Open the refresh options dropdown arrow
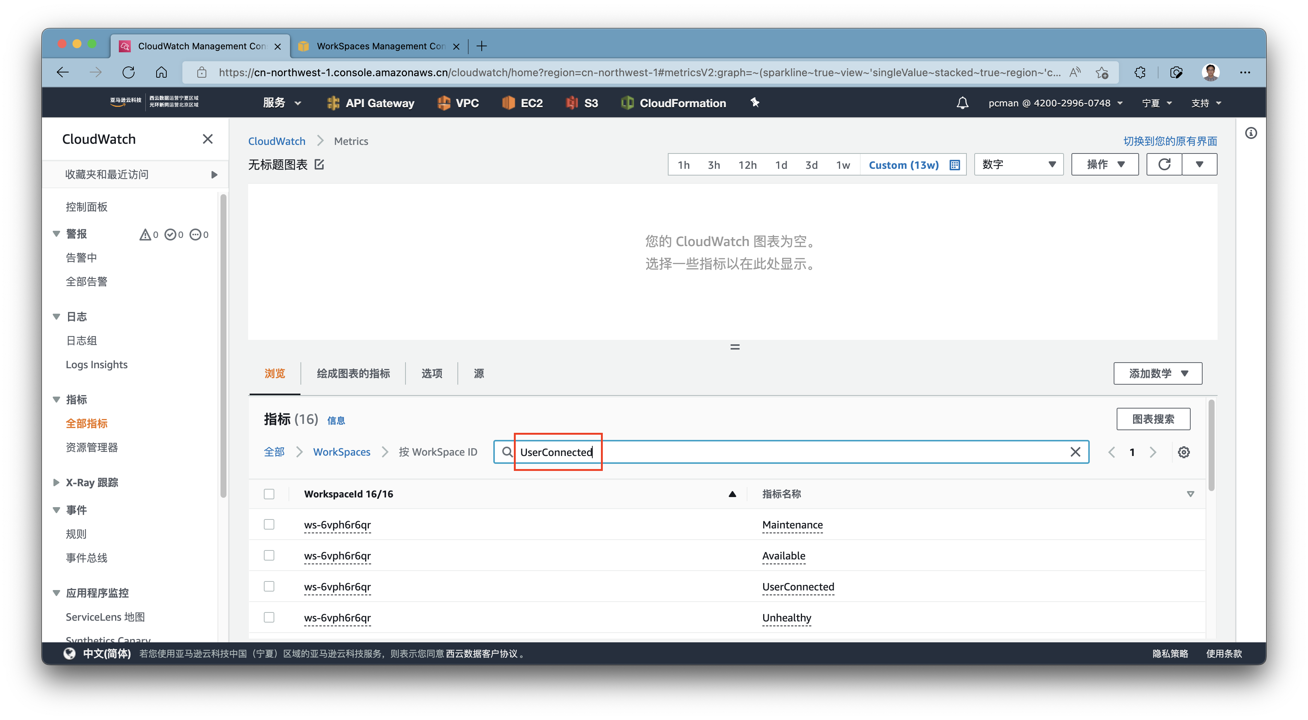Image resolution: width=1308 pixels, height=720 pixels. [x=1199, y=164]
